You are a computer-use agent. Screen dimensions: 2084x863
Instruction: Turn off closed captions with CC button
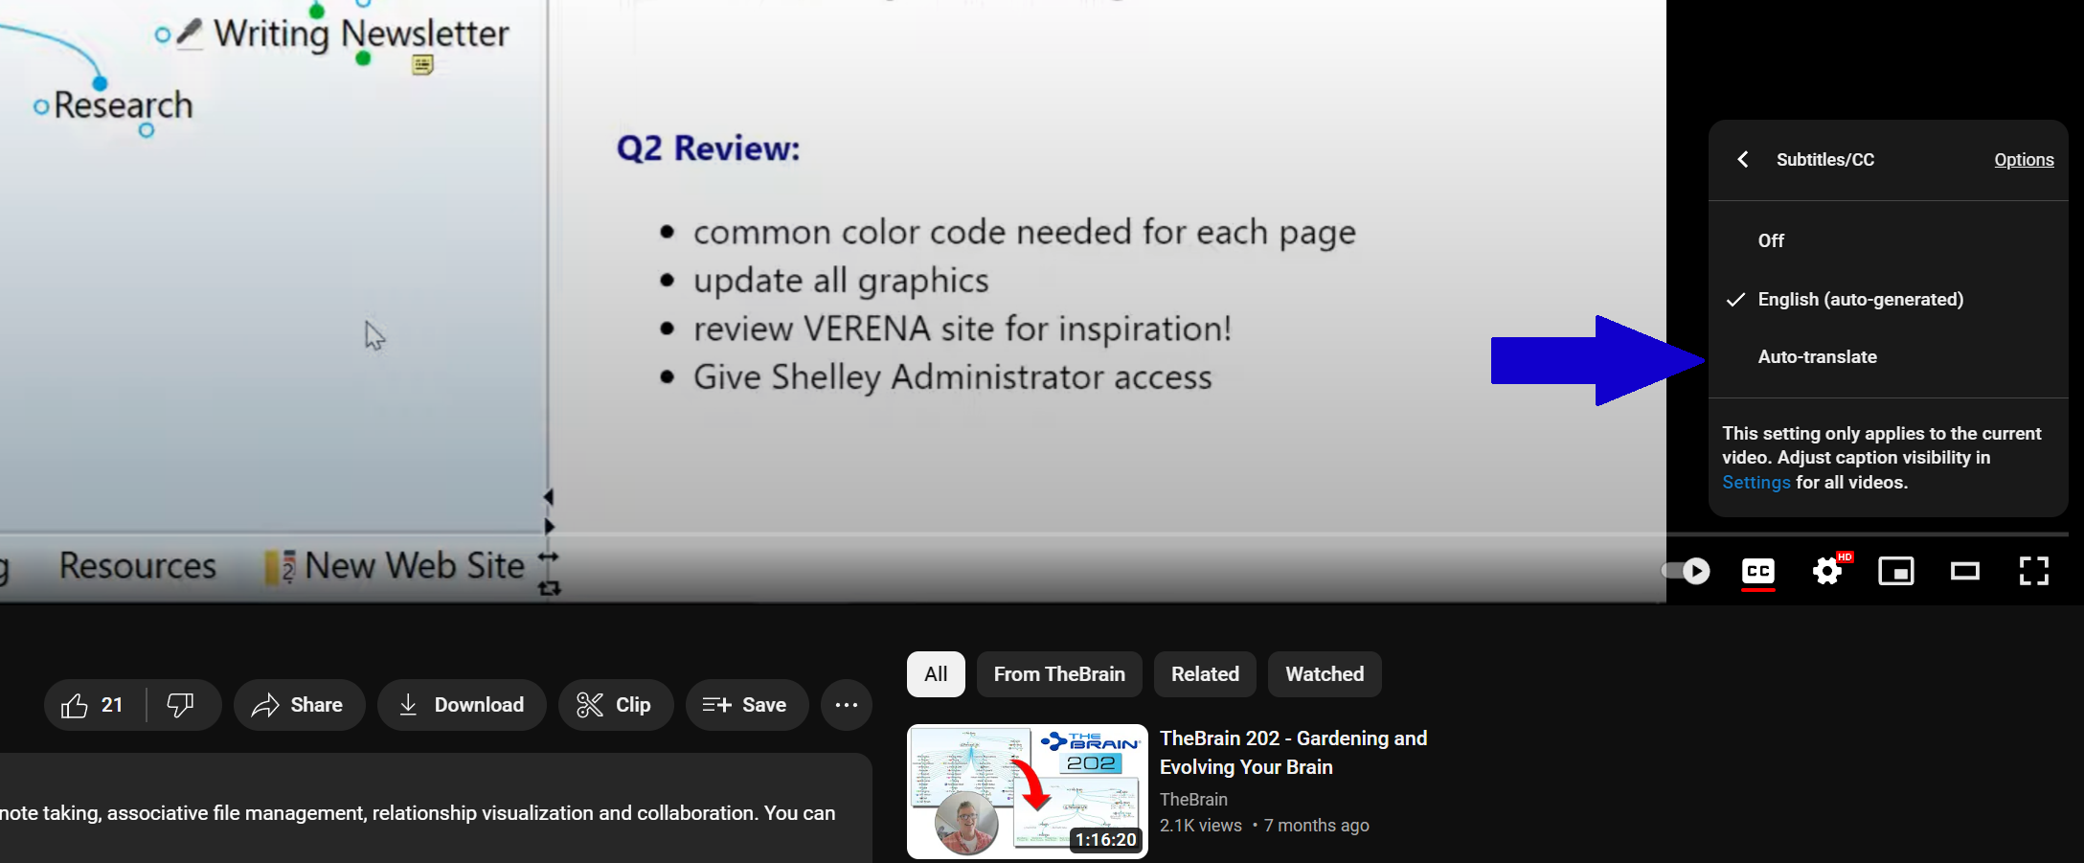[1758, 572]
